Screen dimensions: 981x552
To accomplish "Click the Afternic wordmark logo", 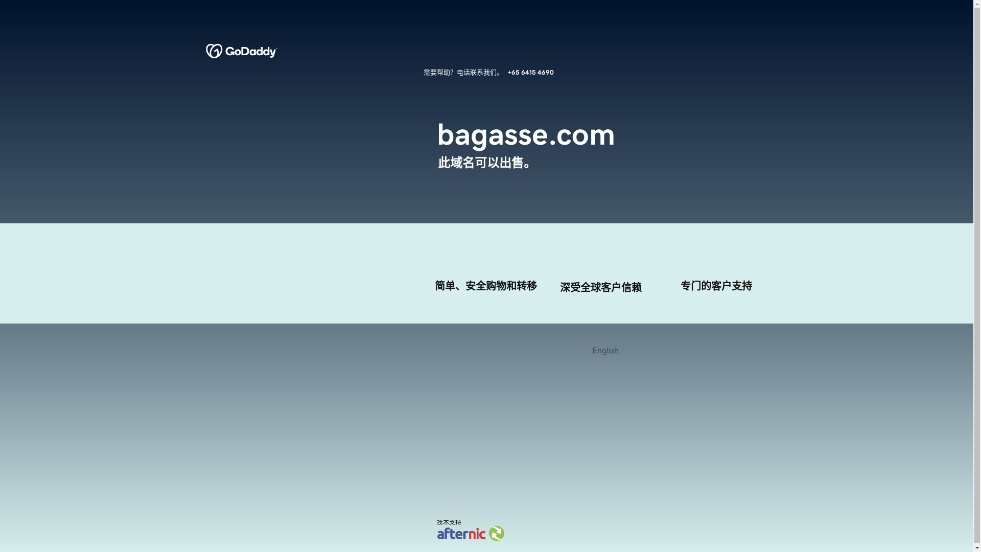I will 461,534.
